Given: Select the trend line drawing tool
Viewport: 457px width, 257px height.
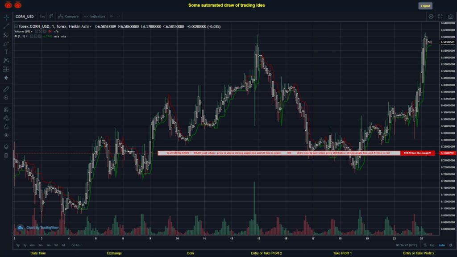Looking at the screenshot, I should (x=6, y=26).
